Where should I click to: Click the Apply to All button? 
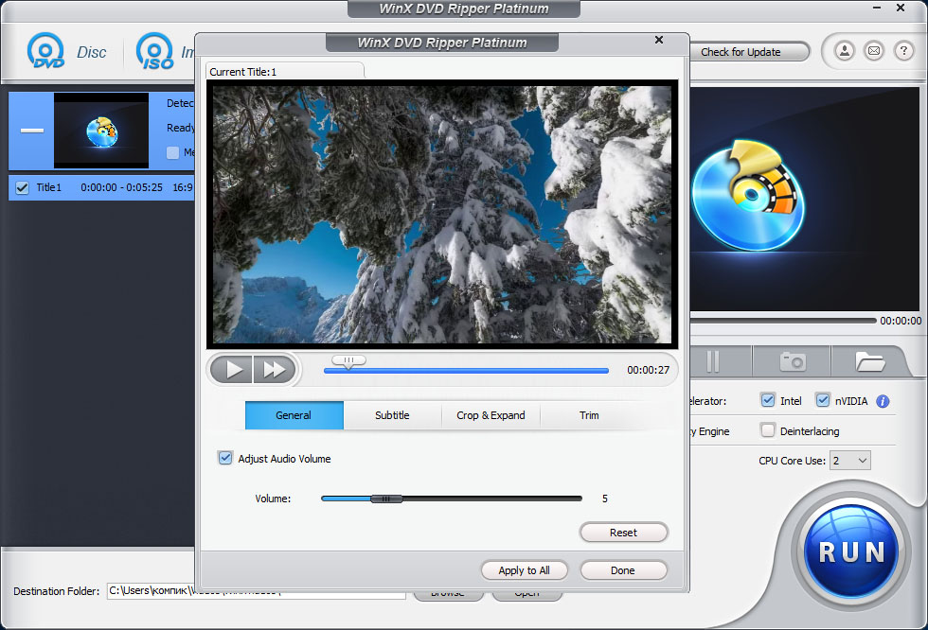point(525,570)
